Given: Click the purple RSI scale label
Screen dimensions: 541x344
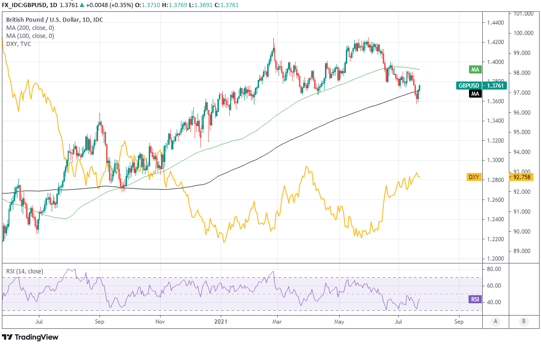Looking at the screenshot, I should tap(475, 299).
